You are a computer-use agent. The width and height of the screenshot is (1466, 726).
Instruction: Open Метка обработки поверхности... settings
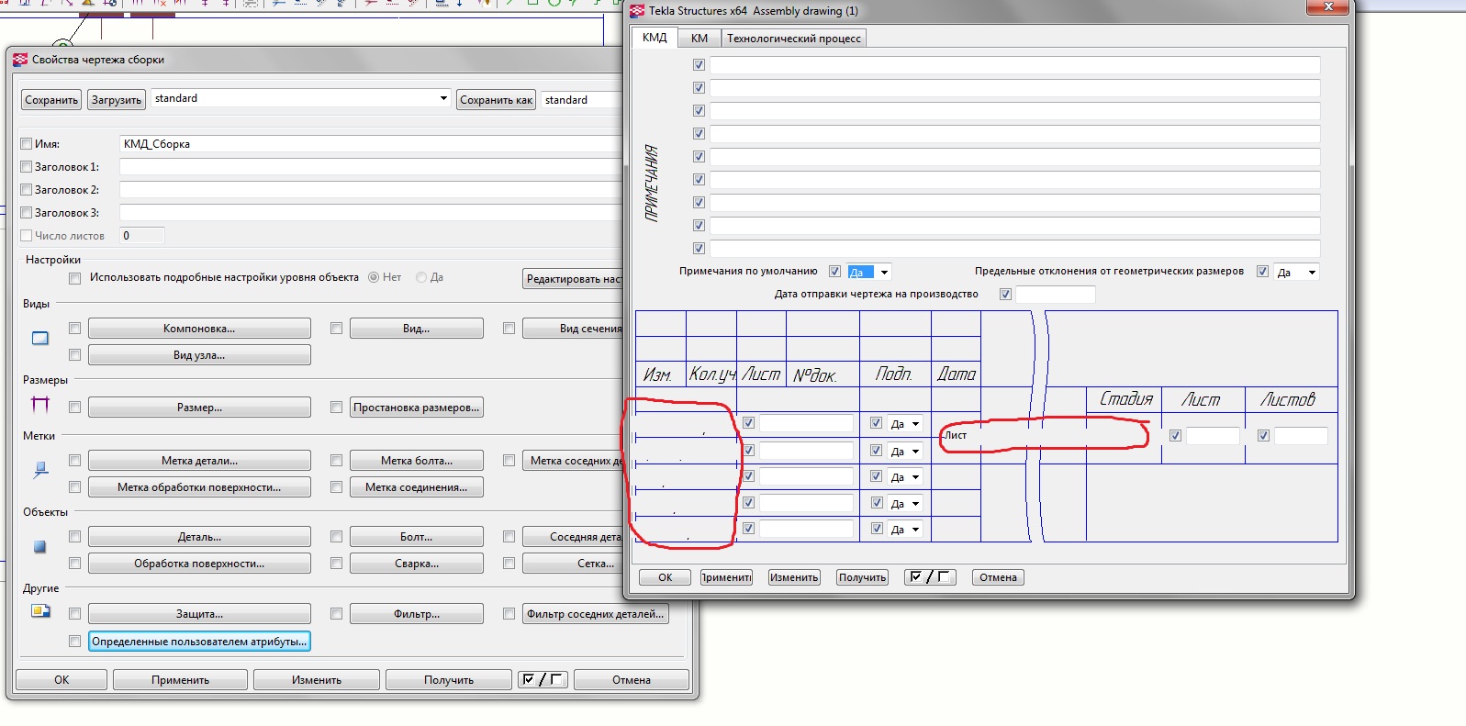199,487
